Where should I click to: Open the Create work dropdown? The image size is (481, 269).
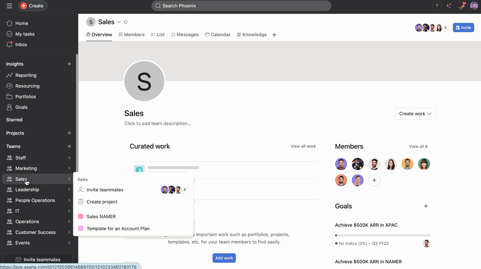pyautogui.click(x=415, y=114)
